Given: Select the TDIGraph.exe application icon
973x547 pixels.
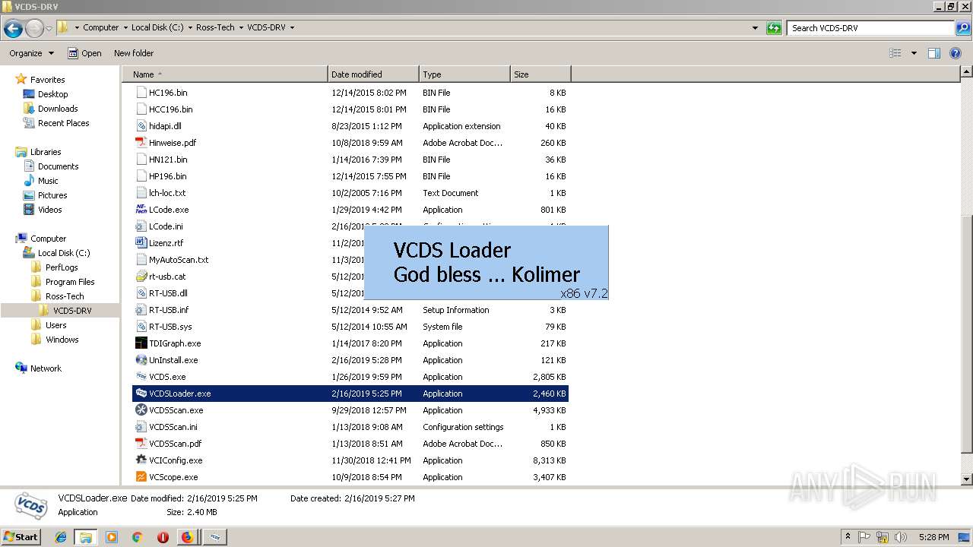Looking at the screenshot, I should [x=141, y=343].
